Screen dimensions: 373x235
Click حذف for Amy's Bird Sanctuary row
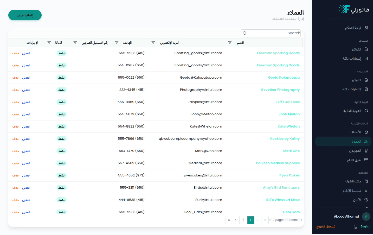pyautogui.click(x=16, y=188)
